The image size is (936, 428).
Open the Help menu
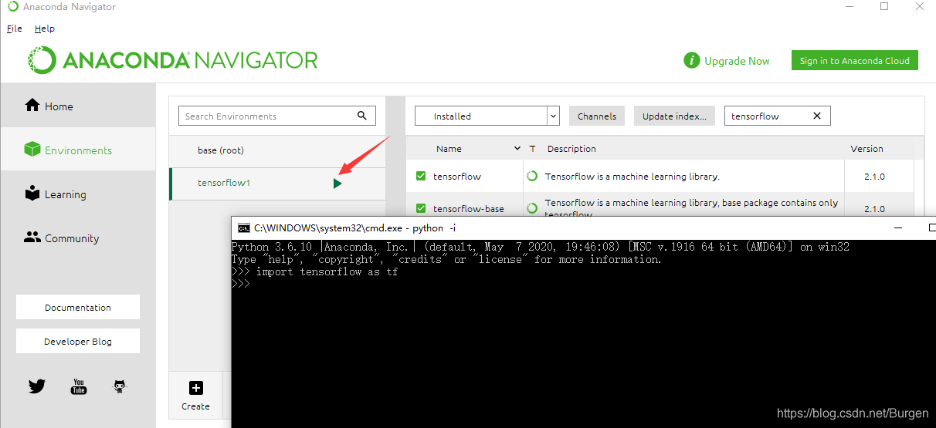point(45,29)
